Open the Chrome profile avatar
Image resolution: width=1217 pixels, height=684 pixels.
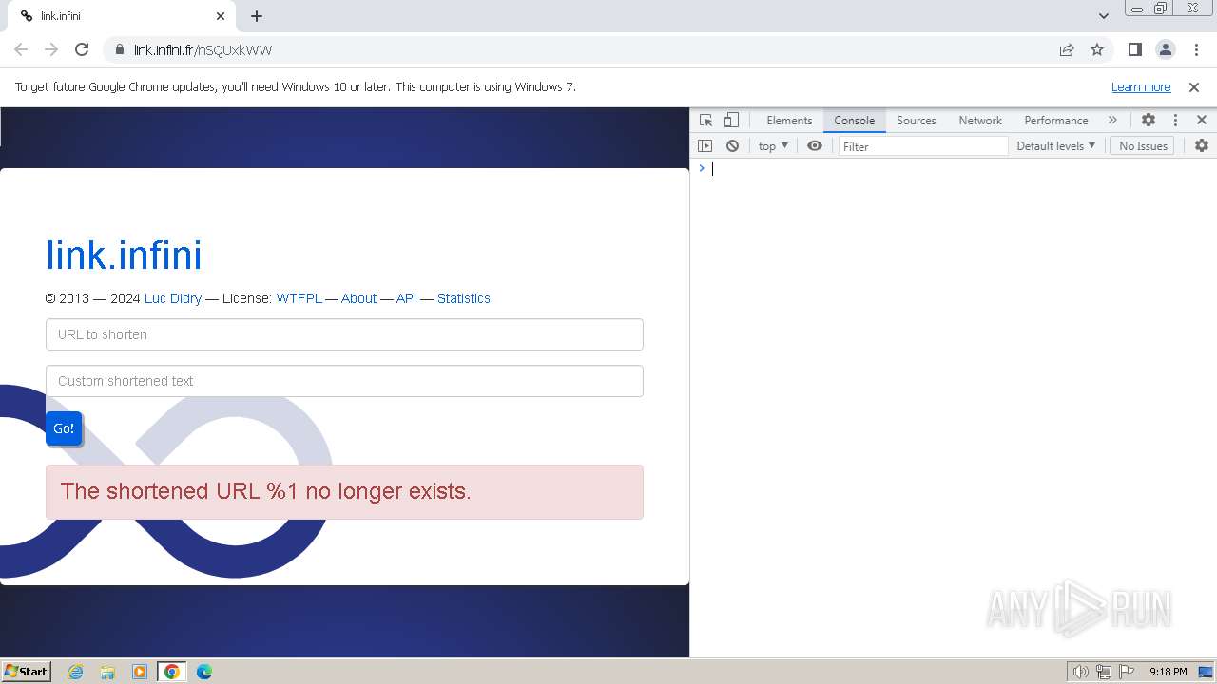coord(1165,49)
